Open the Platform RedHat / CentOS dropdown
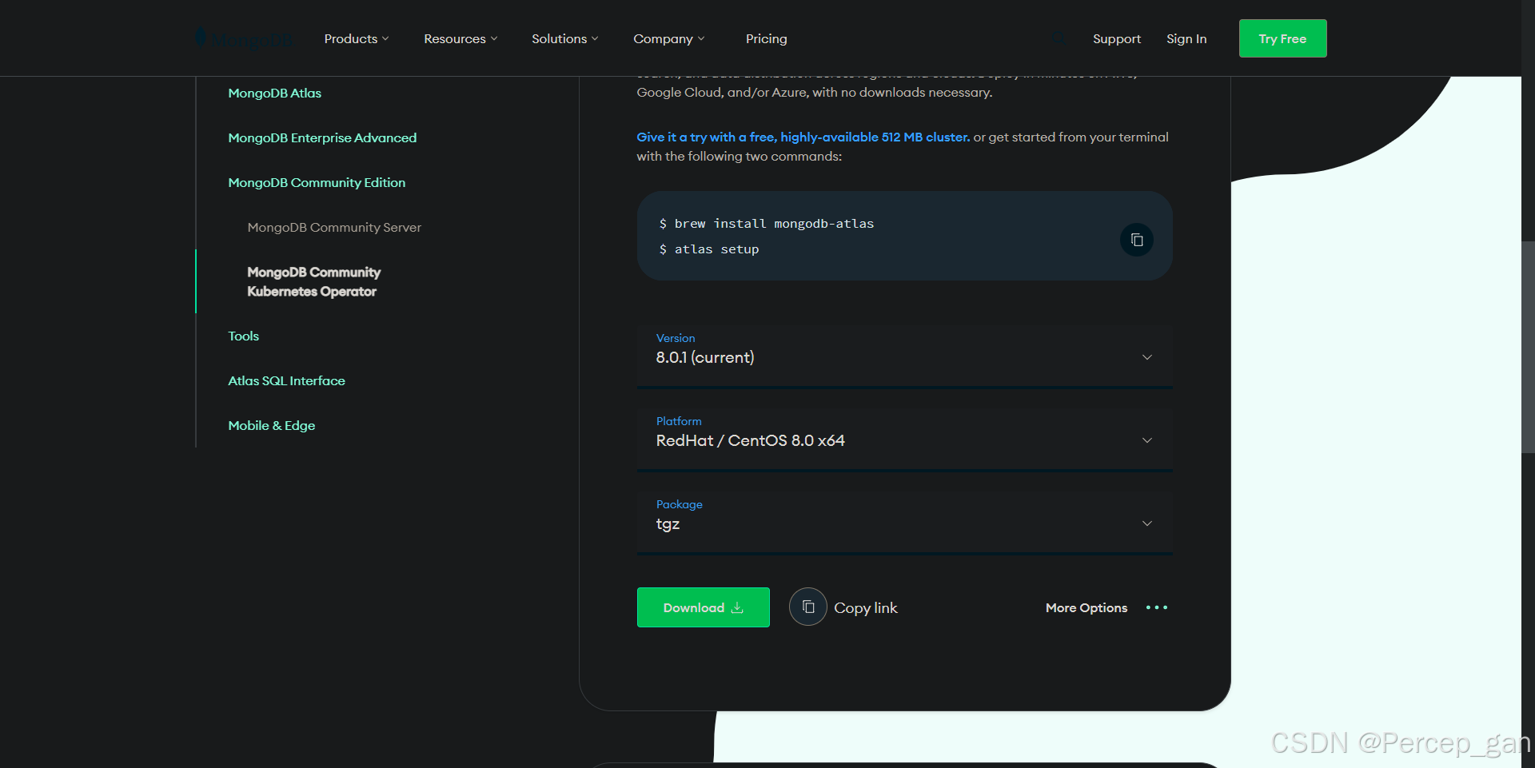1535x768 pixels. pyautogui.click(x=904, y=439)
